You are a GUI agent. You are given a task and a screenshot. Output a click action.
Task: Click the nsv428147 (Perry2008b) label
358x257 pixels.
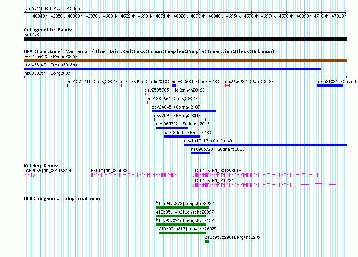(51, 65)
